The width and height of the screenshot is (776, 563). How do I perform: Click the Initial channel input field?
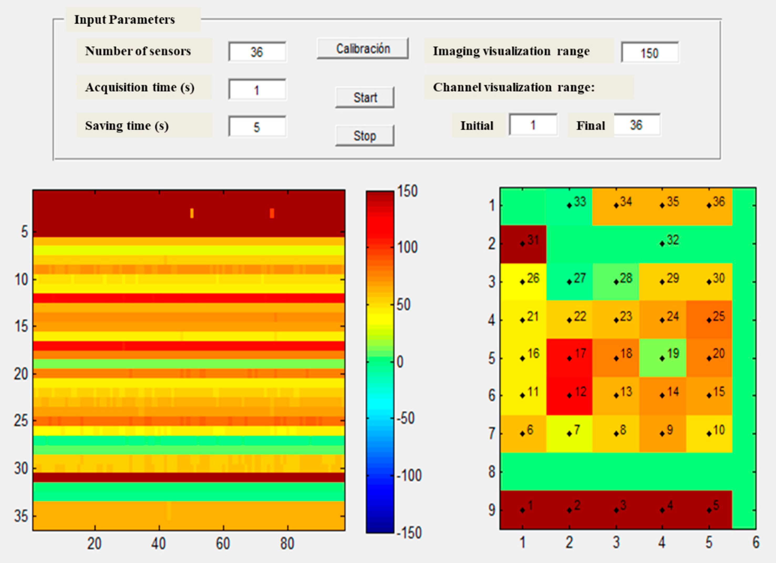pos(533,125)
